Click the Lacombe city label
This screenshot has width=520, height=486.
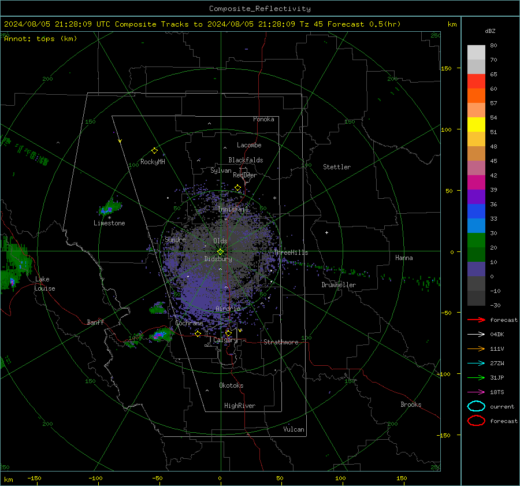pyautogui.click(x=249, y=145)
